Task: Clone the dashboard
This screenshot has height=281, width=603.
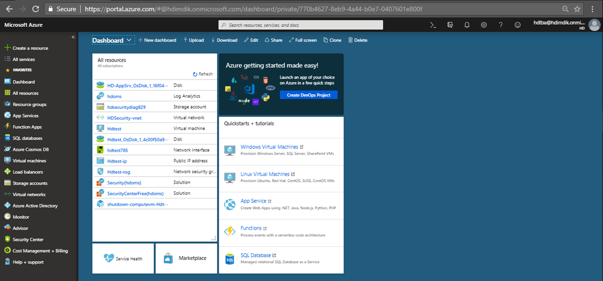Action: click(332, 40)
